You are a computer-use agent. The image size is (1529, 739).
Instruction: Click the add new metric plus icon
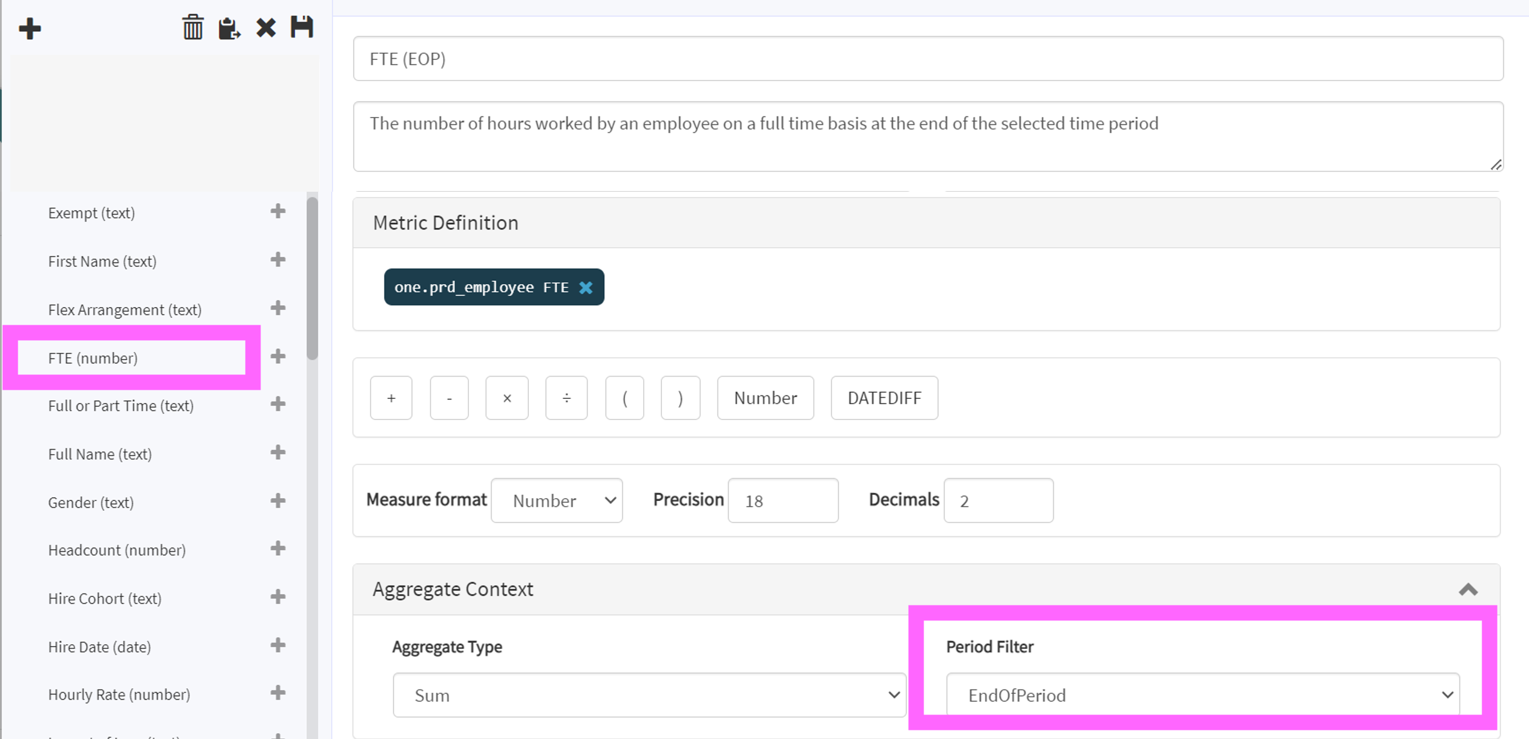pos(30,29)
